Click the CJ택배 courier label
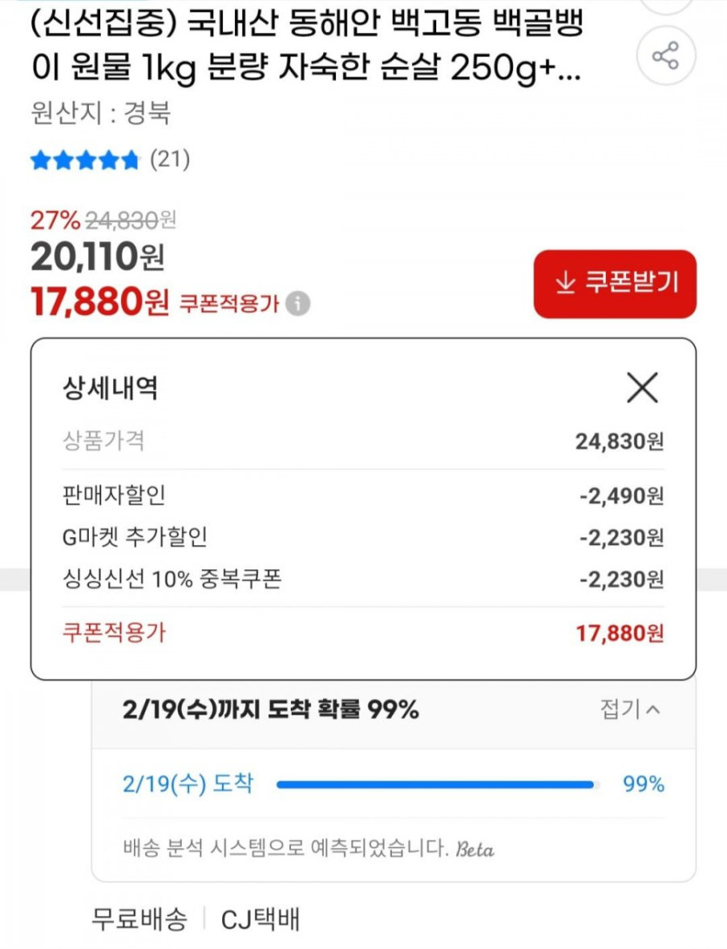Image resolution: width=727 pixels, height=949 pixels. coord(260,919)
